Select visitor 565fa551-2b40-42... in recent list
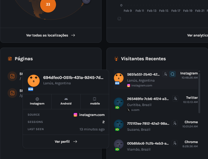This screenshot has width=208, height=159. [x=143, y=74]
